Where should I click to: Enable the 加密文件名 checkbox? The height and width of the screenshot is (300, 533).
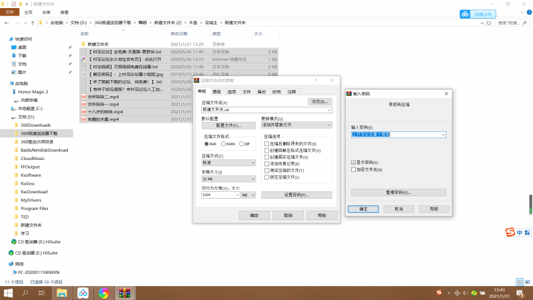point(353,169)
